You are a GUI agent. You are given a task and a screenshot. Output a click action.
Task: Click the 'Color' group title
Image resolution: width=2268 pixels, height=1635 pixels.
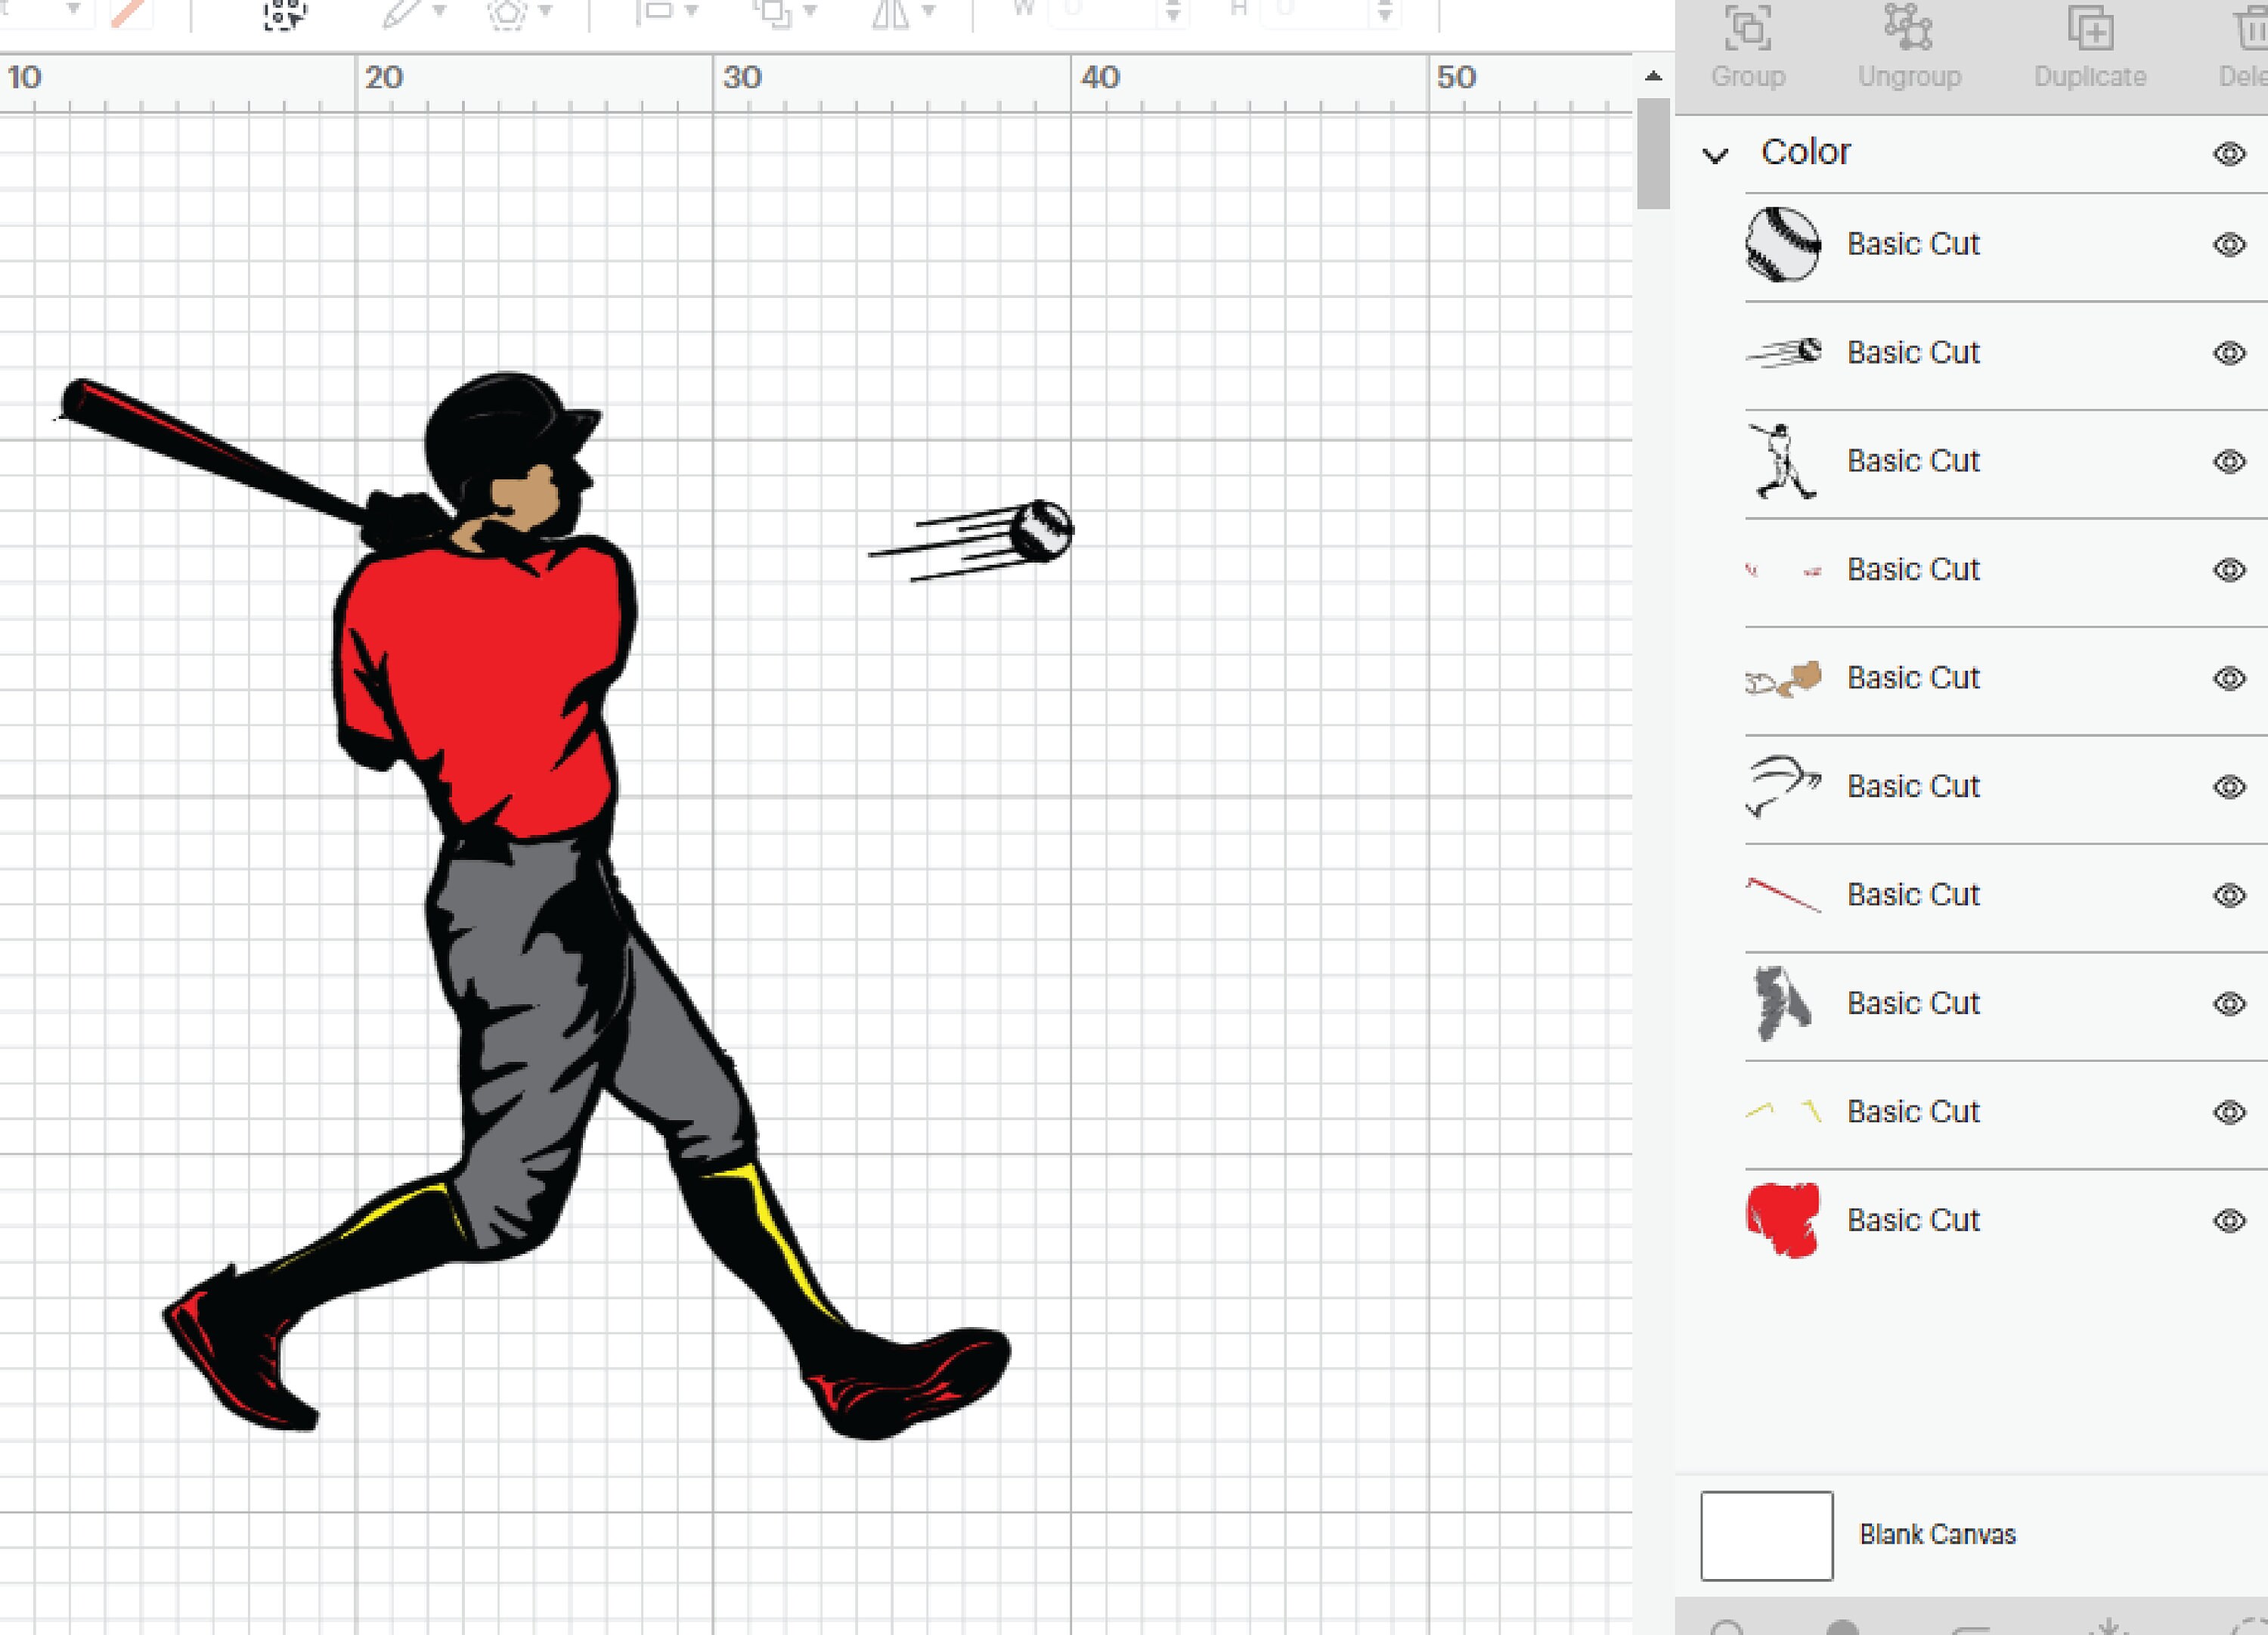1805,152
